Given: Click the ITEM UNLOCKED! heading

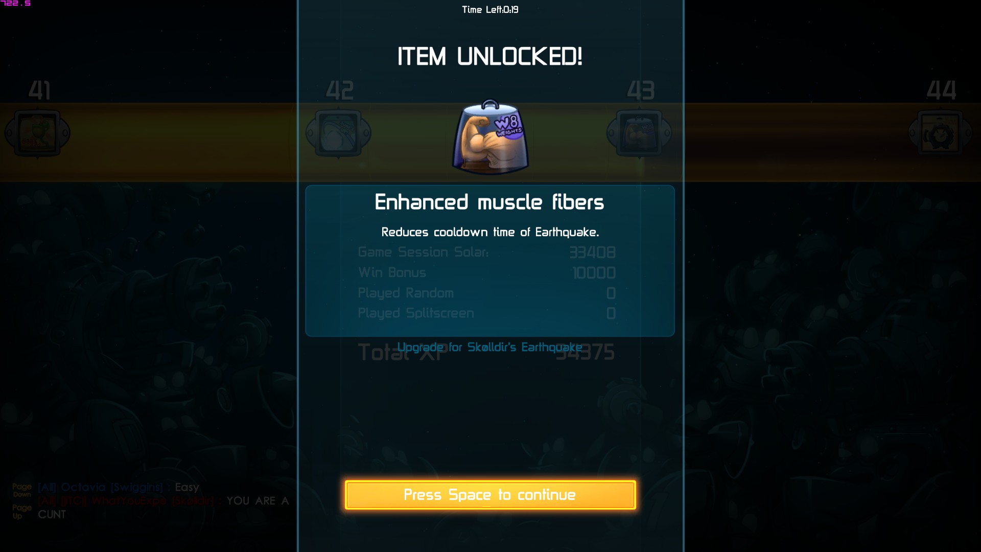Looking at the screenshot, I should pyautogui.click(x=490, y=56).
